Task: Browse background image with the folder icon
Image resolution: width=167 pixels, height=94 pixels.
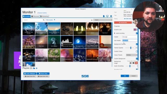Action: 133,63
